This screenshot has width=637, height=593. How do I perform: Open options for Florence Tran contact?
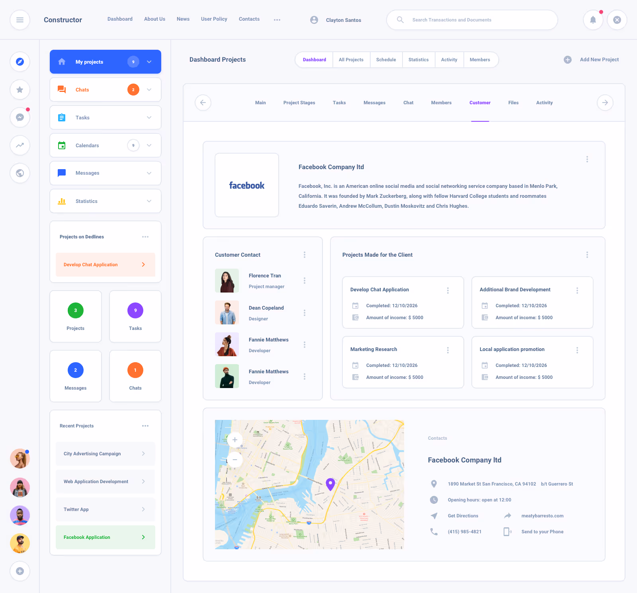coord(305,281)
